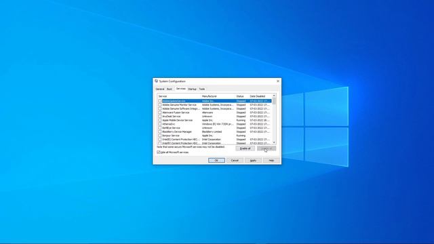Switch to the Boot tab
Image resolution: width=434 pixels, height=244 pixels.
pos(170,89)
